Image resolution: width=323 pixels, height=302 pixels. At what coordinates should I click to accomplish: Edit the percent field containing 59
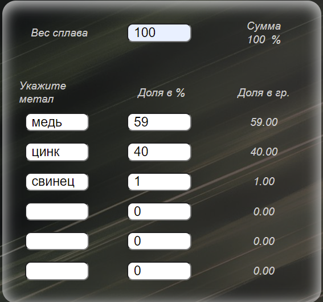click(x=160, y=122)
